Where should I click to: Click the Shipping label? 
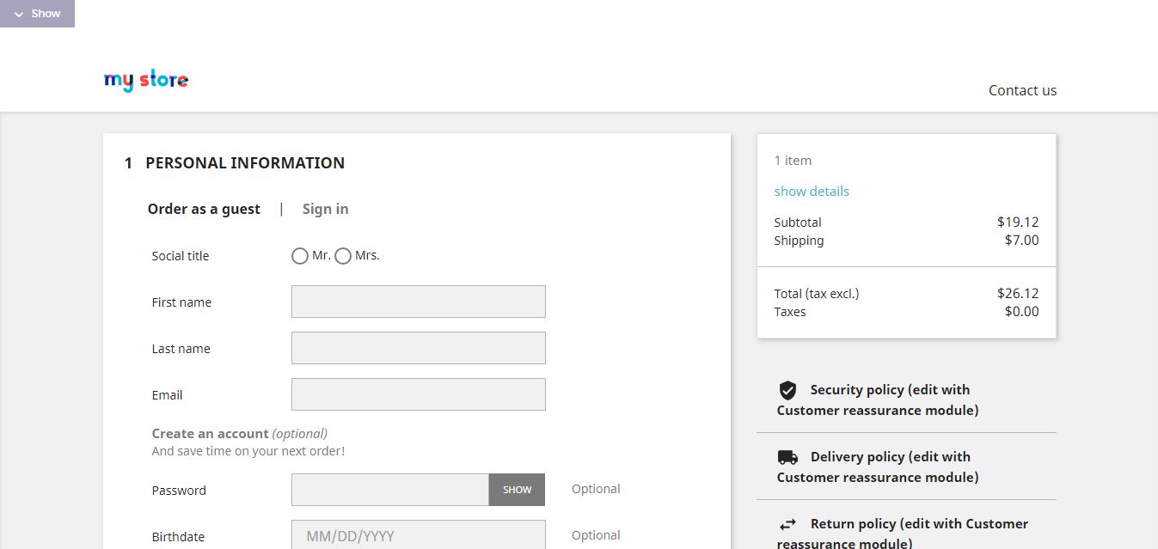(x=799, y=241)
